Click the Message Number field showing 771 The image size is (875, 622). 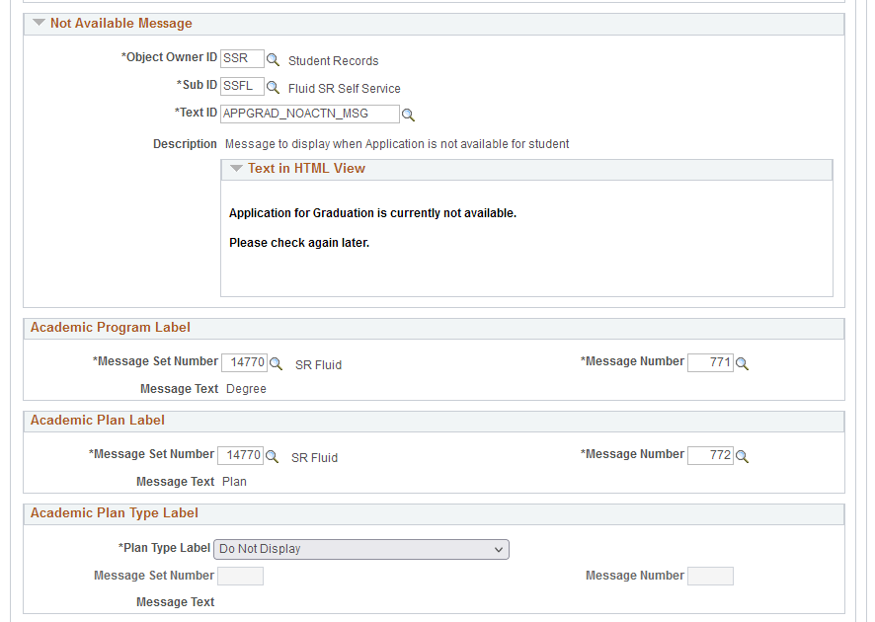point(710,362)
